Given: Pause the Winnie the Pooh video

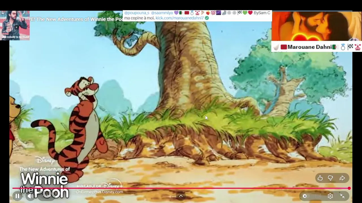Looking at the screenshot, I should click(17, 196).
